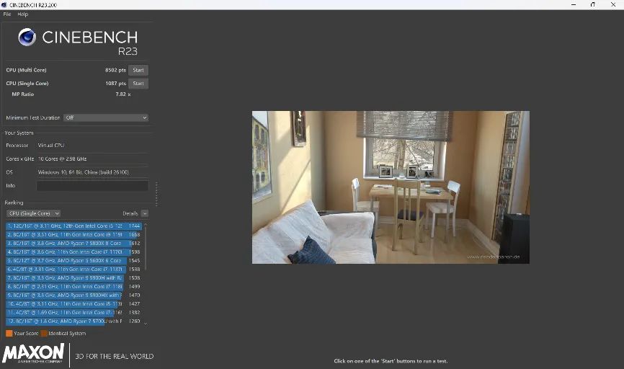The height and width of the screenshot is (369, 624).
Task: Click the ranking list scroll up arrow
Action: click(x=146, y=225)
